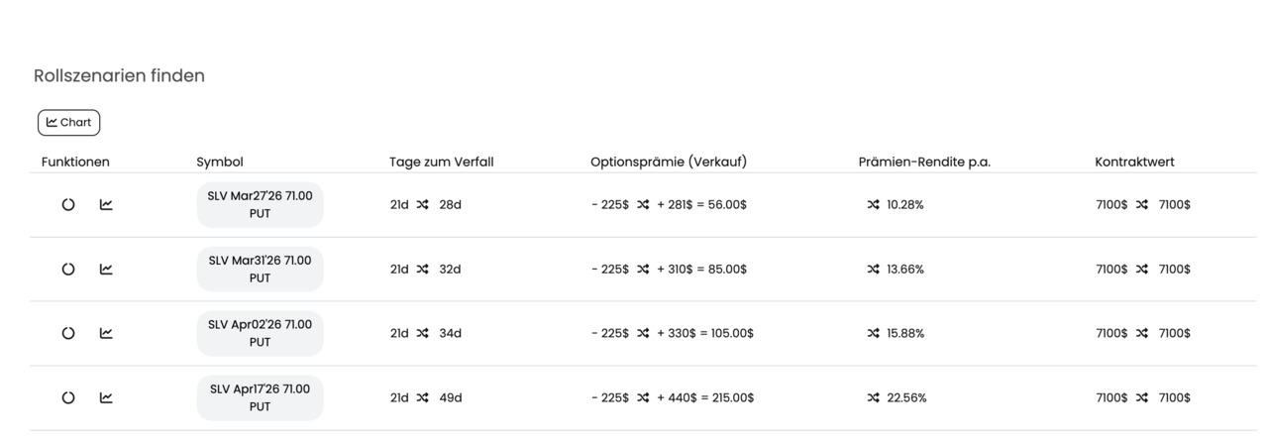The height and width of the screenshot is (442, 1268).
Task: Click circle icon in SLV Apr02'26 row
Action: pyautogui.click(x=68, y=334)
